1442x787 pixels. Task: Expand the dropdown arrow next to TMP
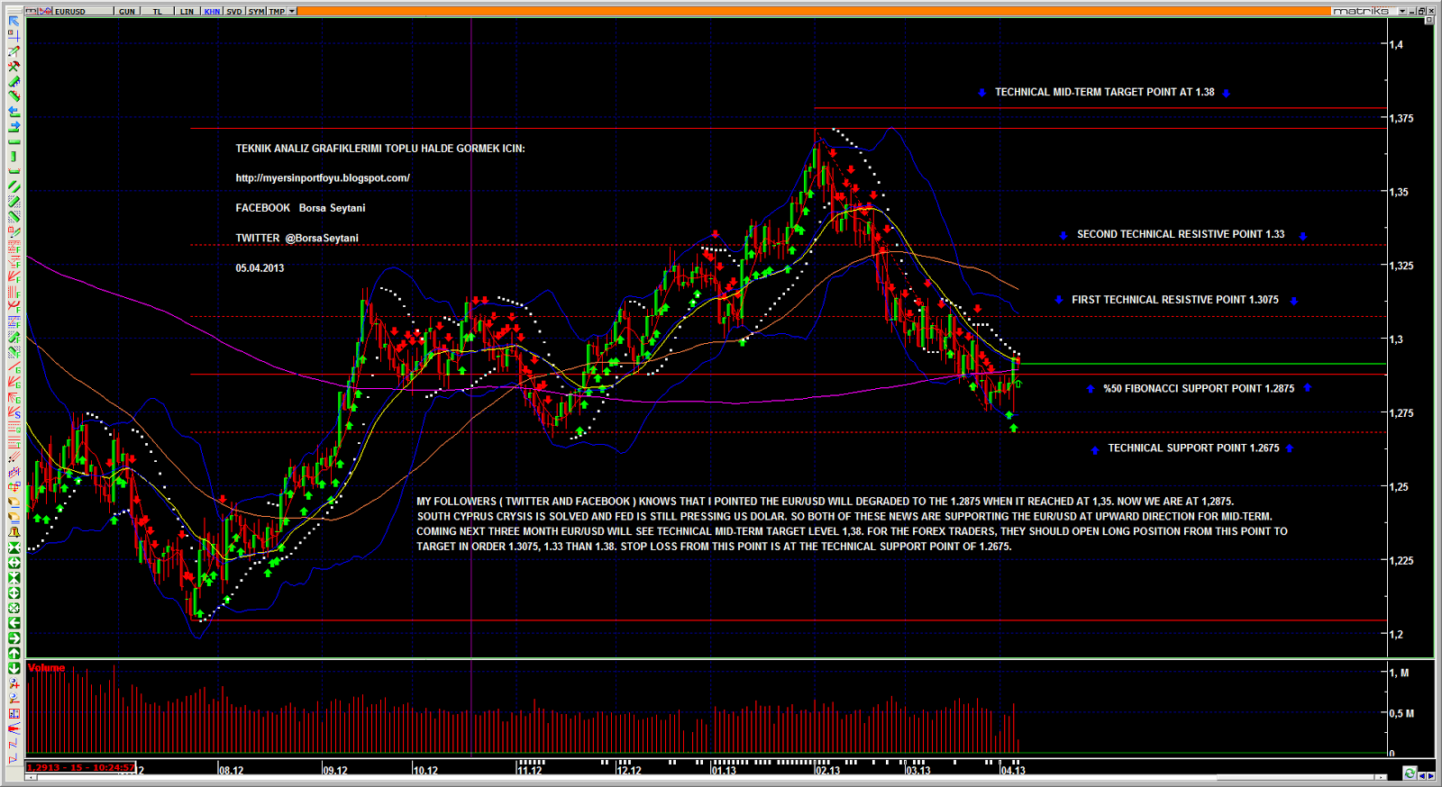(292, 11)
